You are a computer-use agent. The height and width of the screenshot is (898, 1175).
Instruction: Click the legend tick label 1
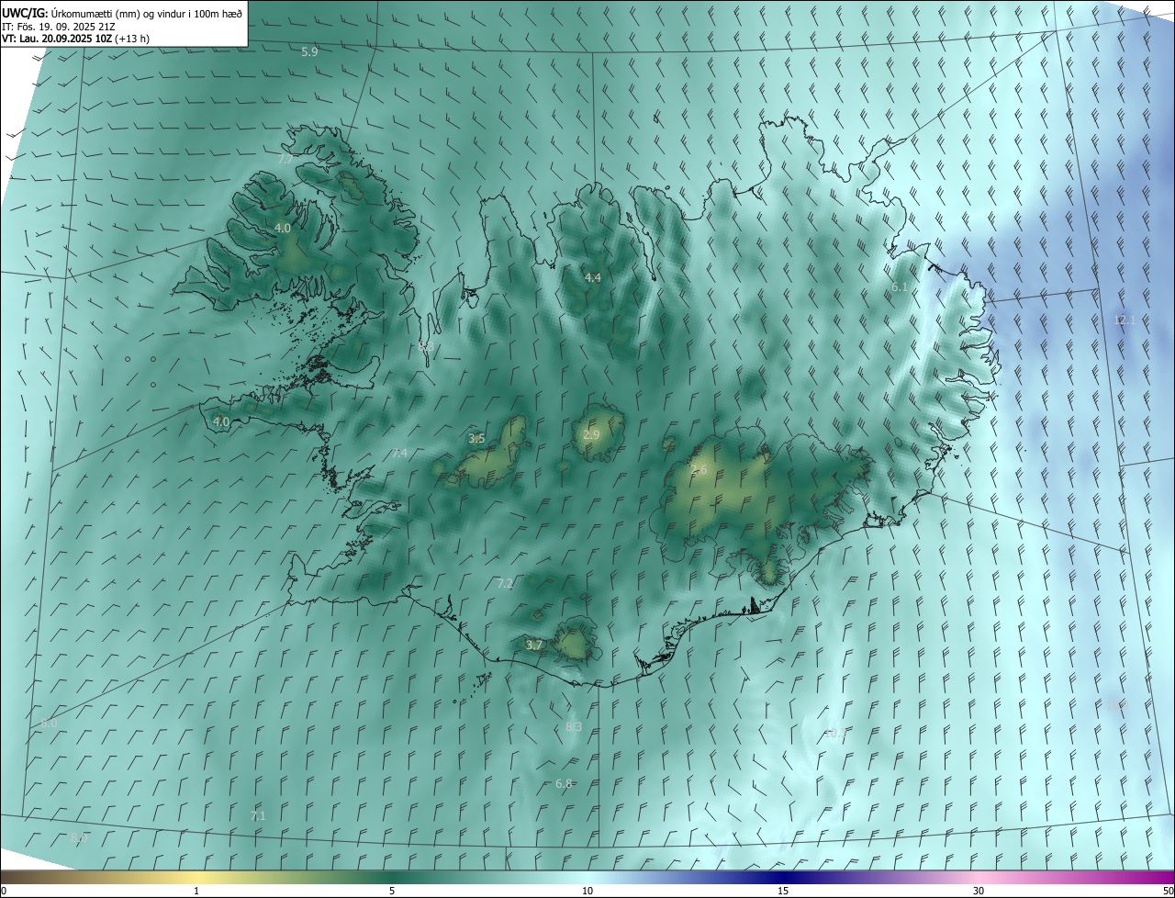click(x=196, y=892)
